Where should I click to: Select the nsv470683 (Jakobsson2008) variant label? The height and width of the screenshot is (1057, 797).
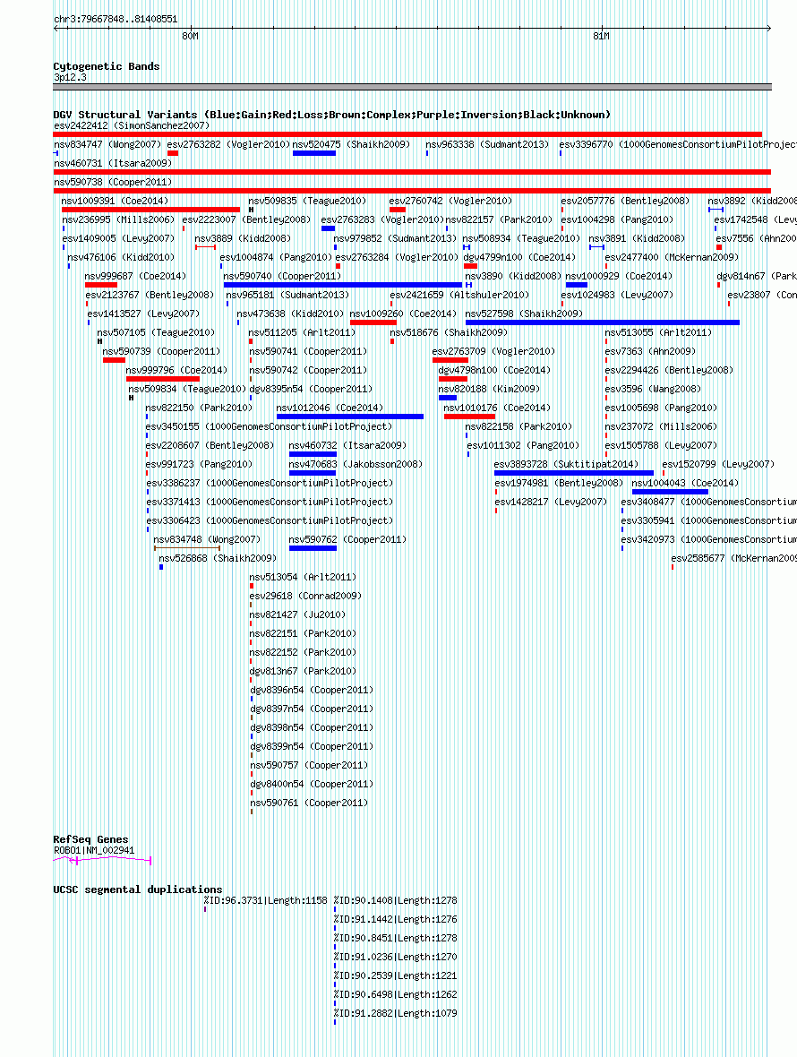(x=356, y=465)
